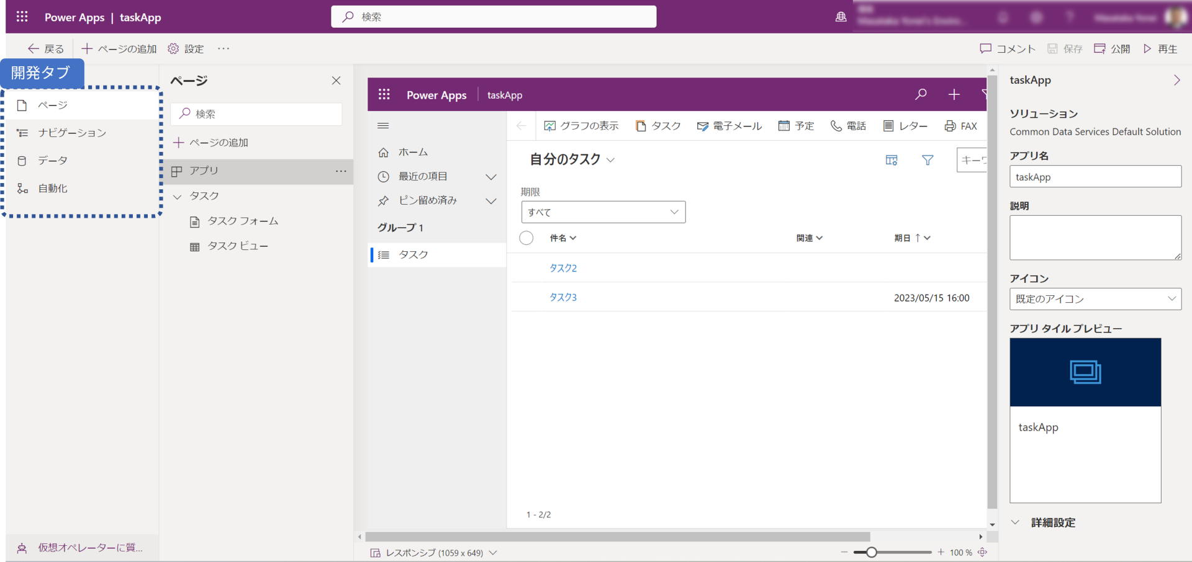
Task: Close the ページ panel
Action: tap(336, 81)
